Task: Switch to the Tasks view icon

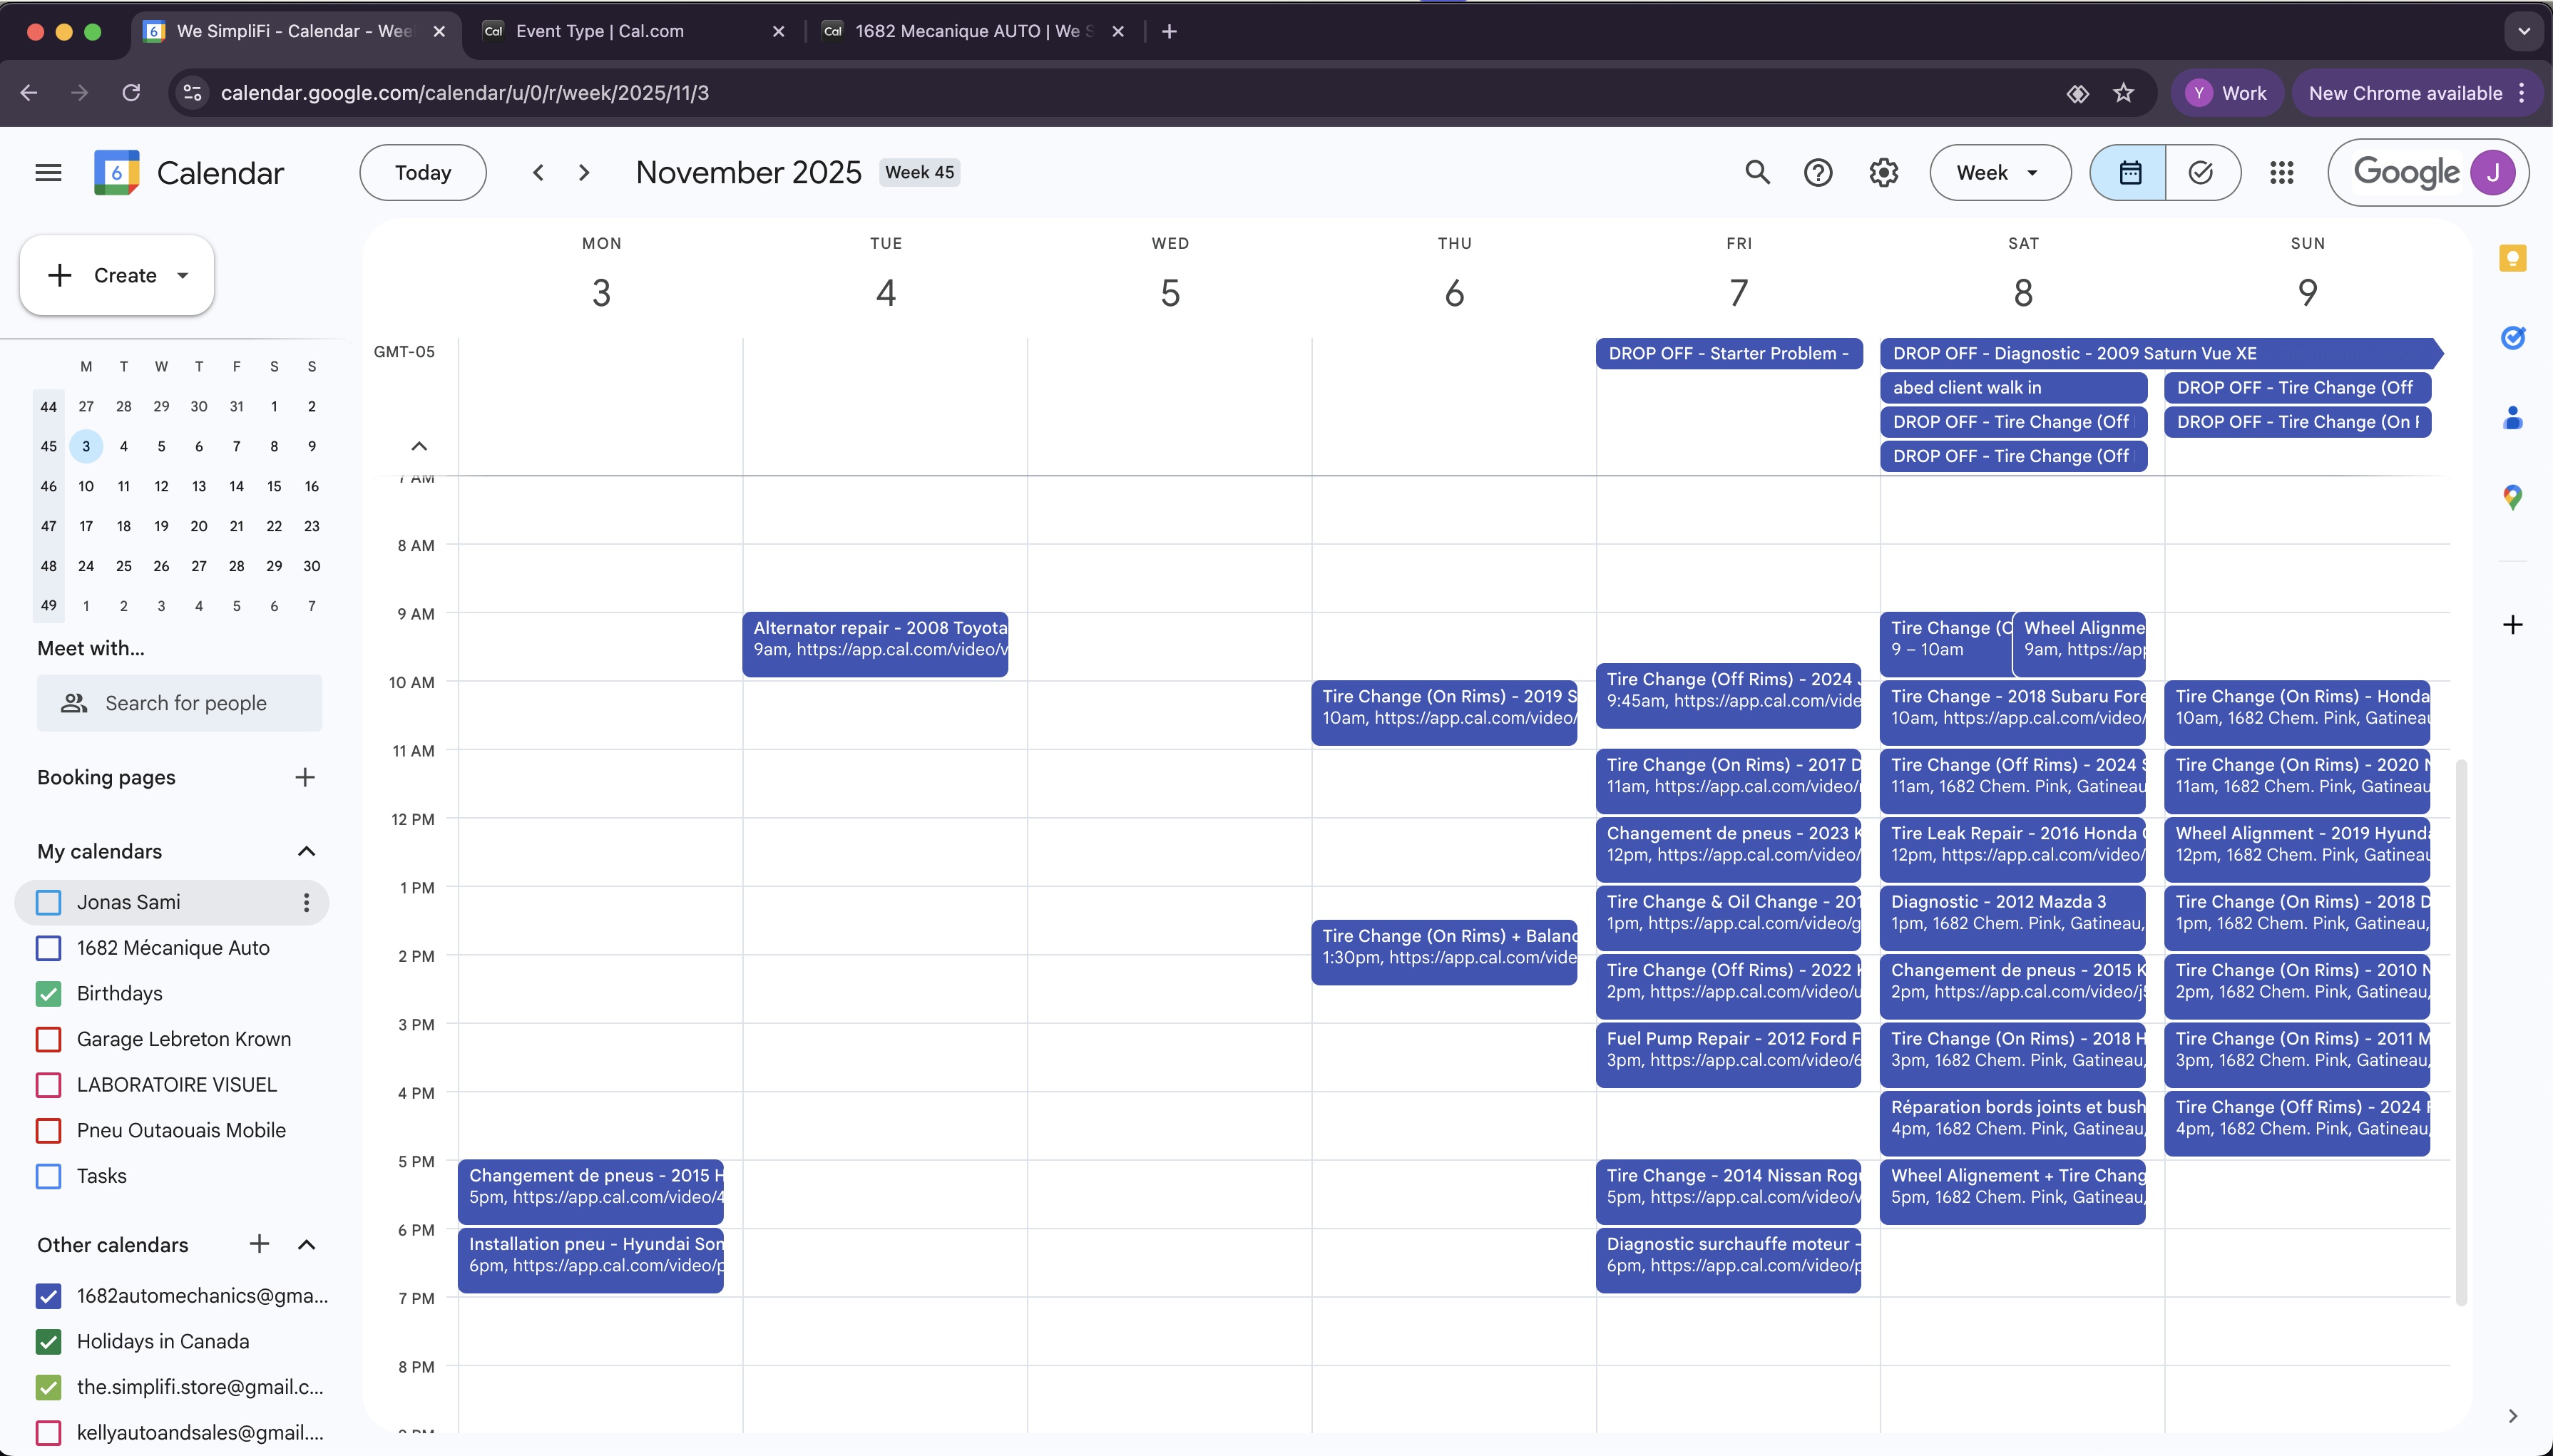Action: pyautogui.click(x=2201, y=173)
